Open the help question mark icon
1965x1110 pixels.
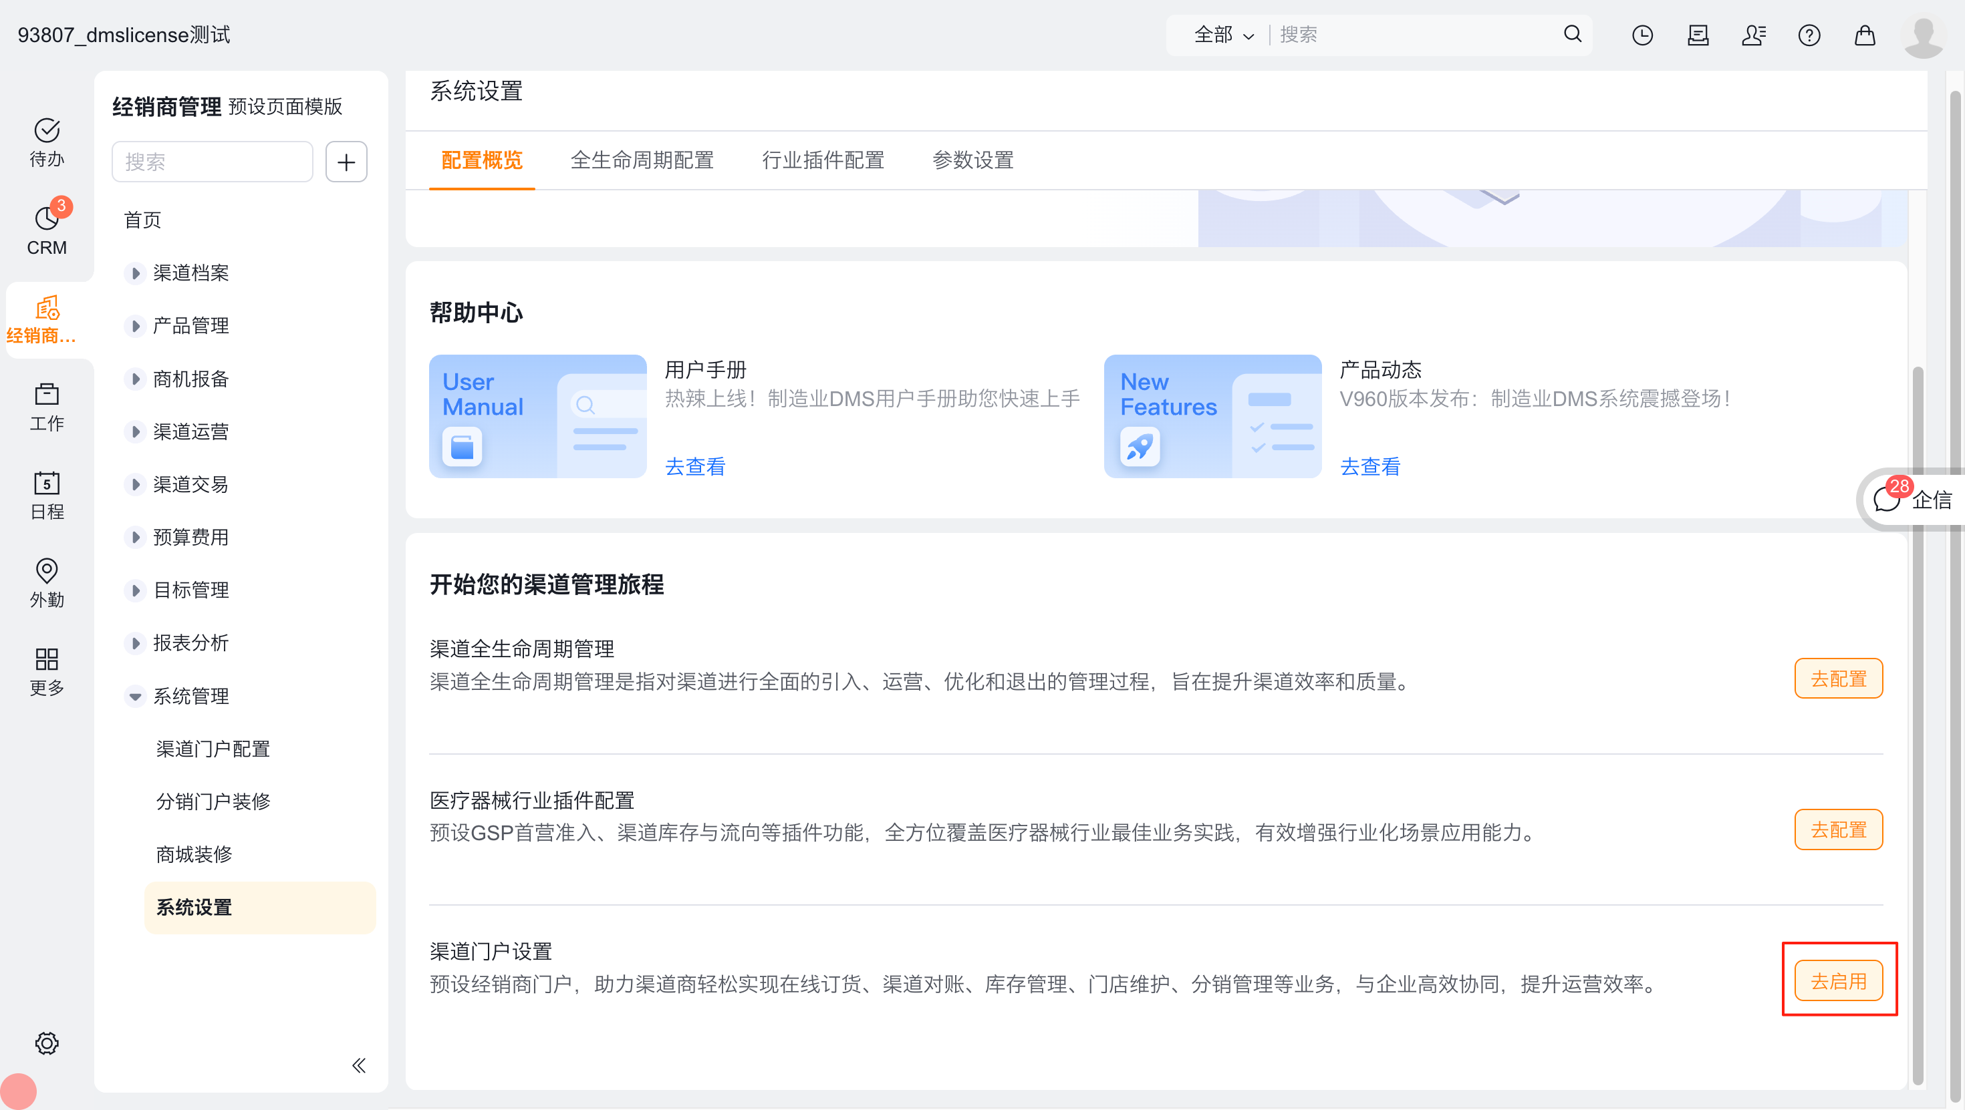[1809, 35]
